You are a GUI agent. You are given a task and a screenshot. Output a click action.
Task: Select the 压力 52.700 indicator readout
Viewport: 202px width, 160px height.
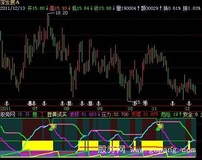(115, 114)
